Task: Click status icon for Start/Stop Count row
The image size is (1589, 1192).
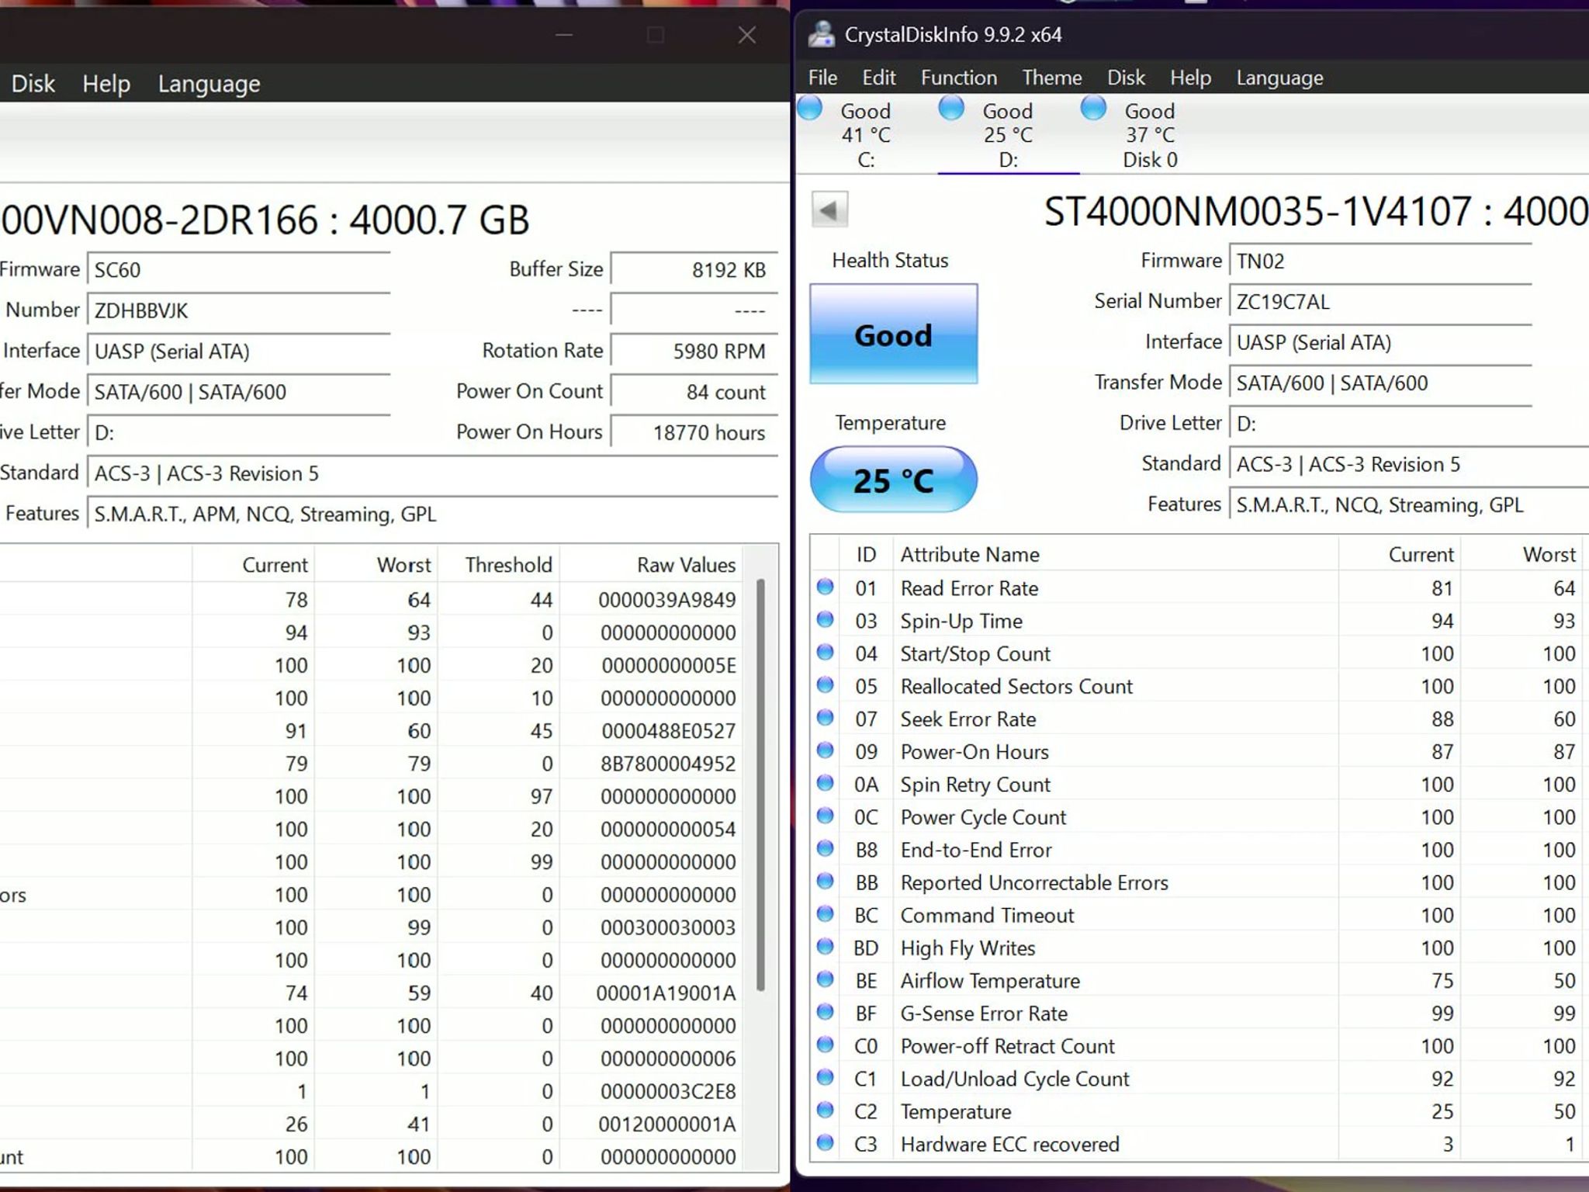Action: (825, 652)
